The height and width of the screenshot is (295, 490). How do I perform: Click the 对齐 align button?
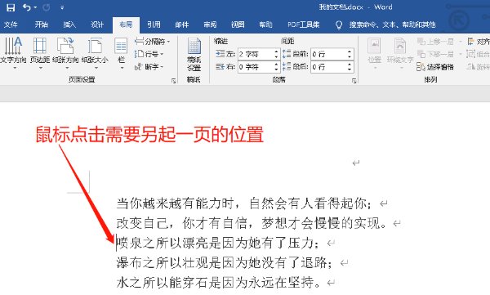click(478, 42)
